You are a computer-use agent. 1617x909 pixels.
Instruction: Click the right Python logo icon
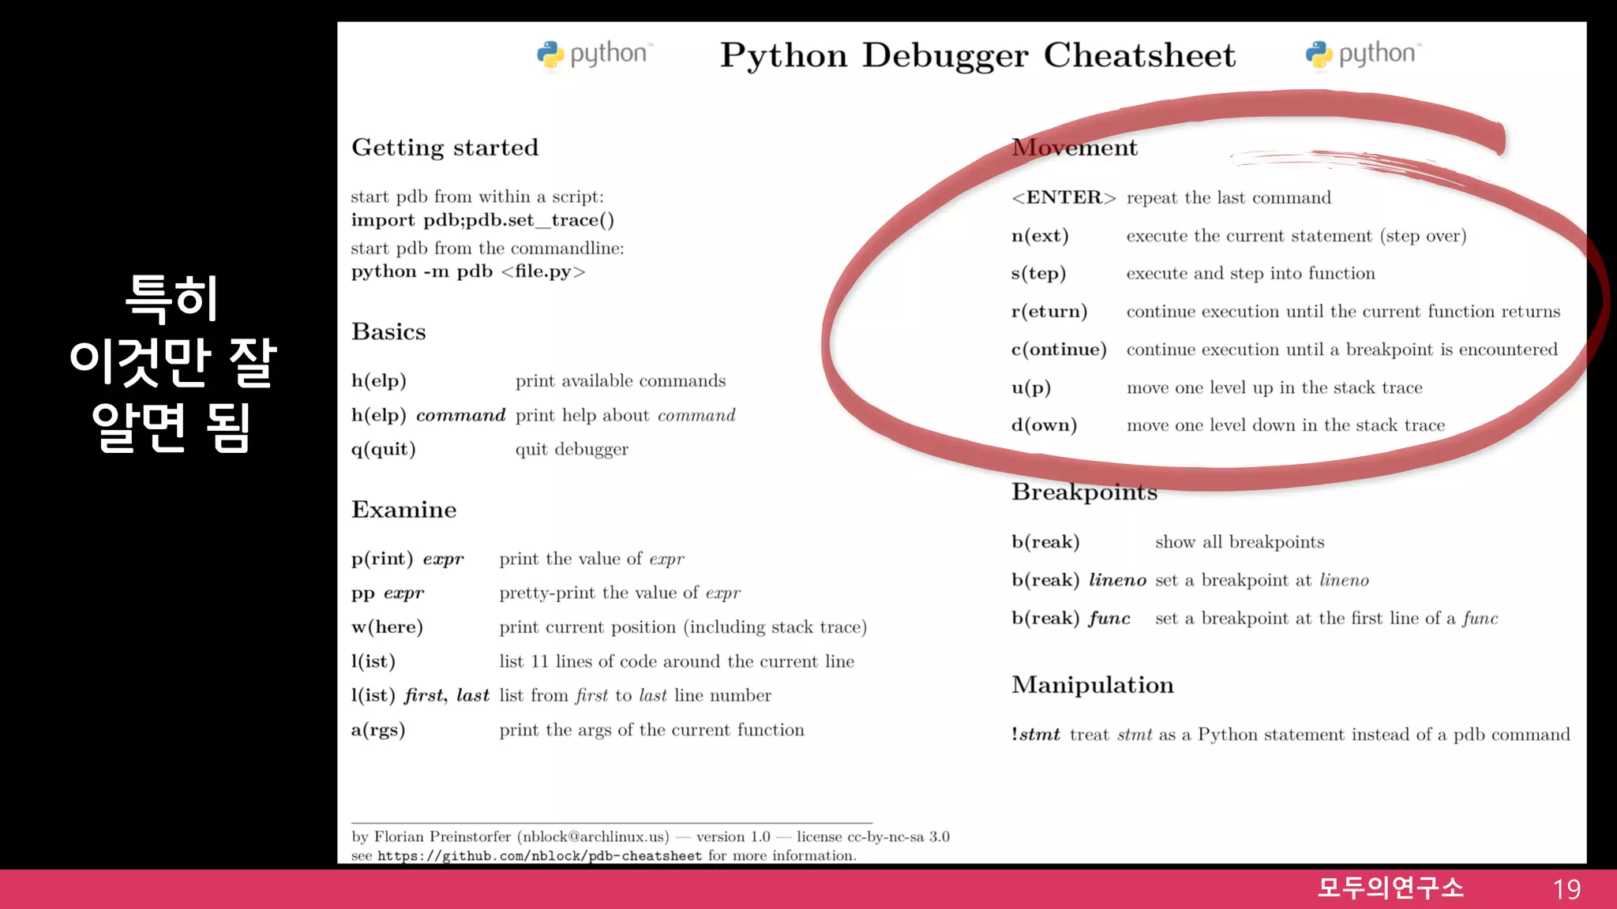coord(1319,54)
